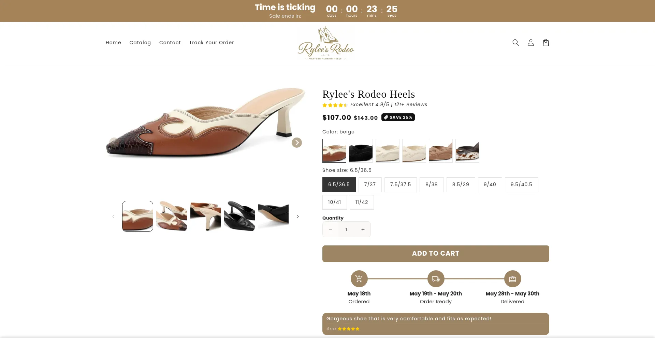
Task: Open the Catalog menu link
Action: [x=140, y=43]
